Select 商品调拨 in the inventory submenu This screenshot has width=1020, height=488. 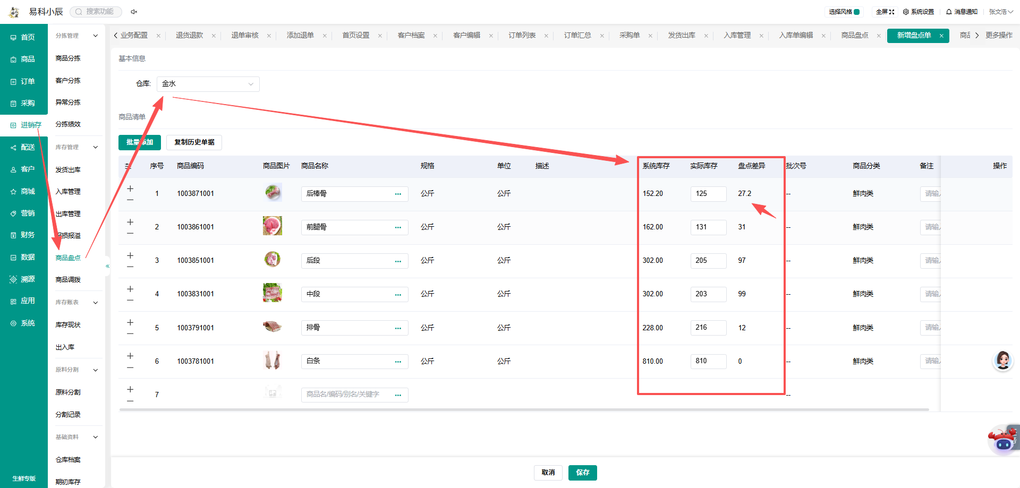coord(68,279)
